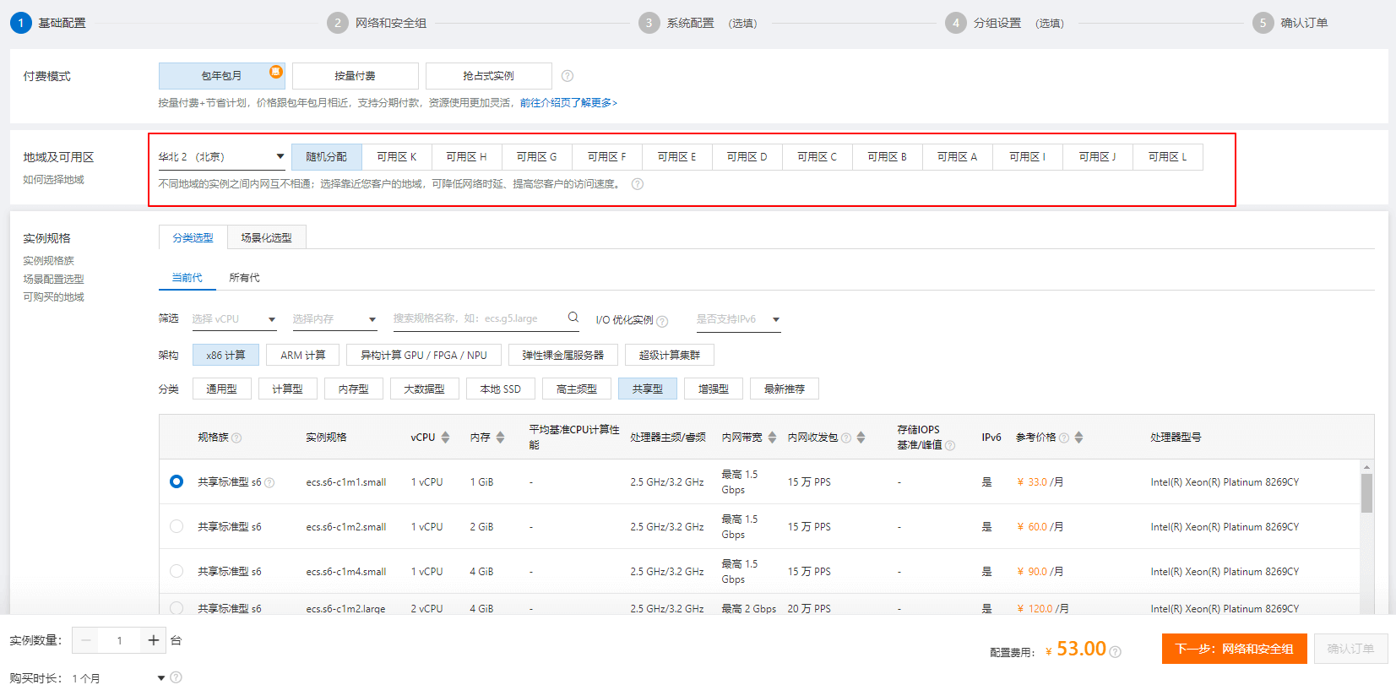Viewport: 1396px width, 685px height.
Task: Filter by 最新推荐 category
Action: [785, 389]
